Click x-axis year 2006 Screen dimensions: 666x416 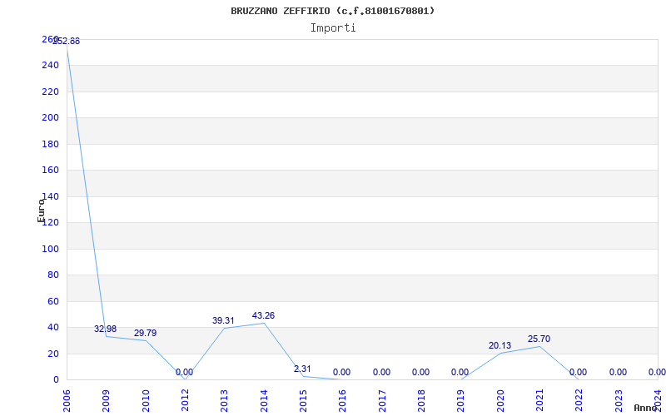[x=67, y=401]
